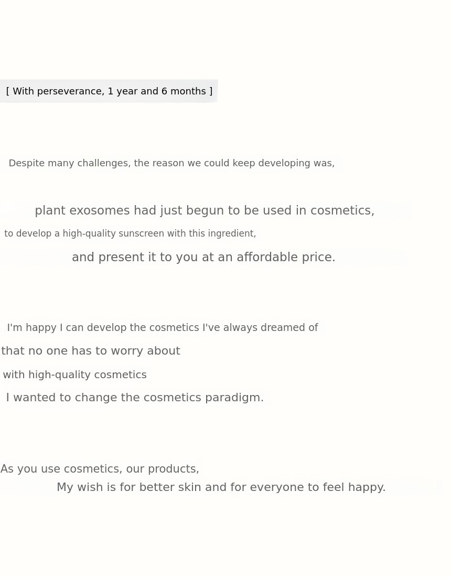This screenshot has width=451, height=577.
Task: Click the "With perseverance, 1 year and 6 months" heading
Action: [109, 91]
